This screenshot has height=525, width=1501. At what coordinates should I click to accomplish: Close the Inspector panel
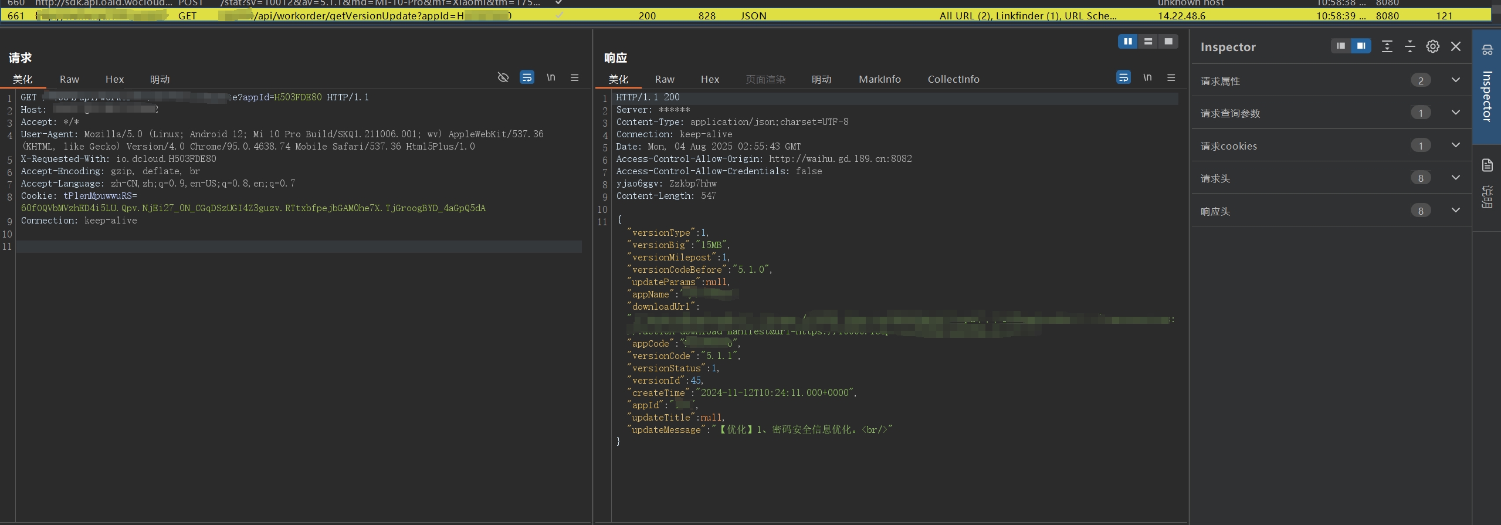tap(1455, 46)
